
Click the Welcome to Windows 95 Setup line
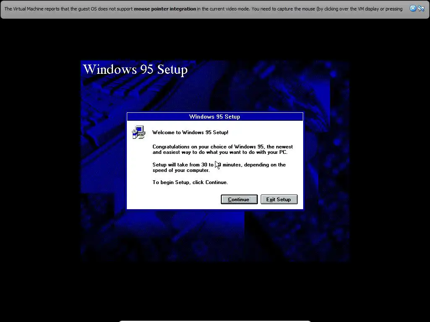click(190, 132)
